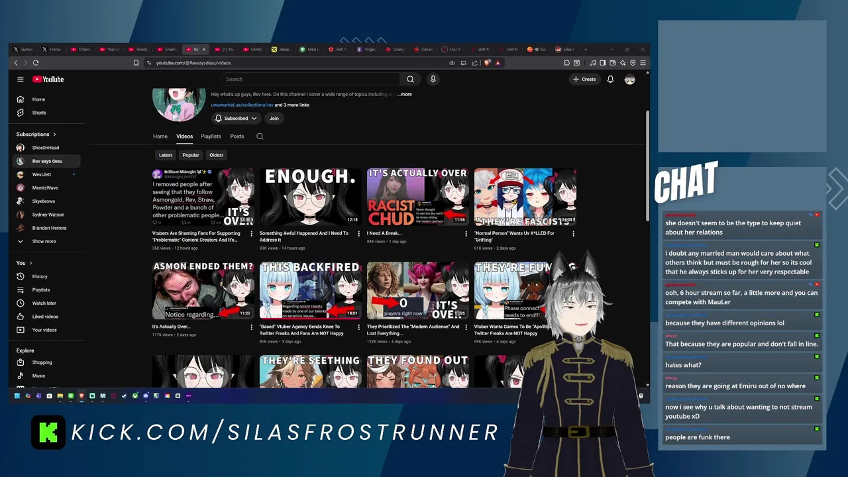
Task: Open Discord from the taskbar
Action: point(146,396)
